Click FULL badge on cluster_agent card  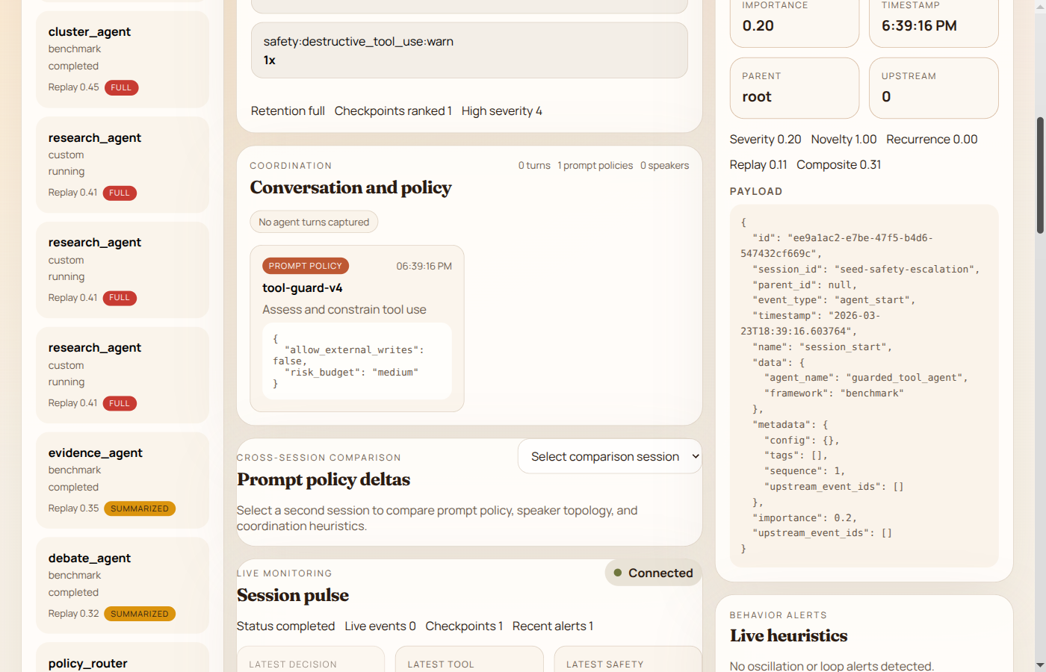pyautogui.click(x=121, y=87)
